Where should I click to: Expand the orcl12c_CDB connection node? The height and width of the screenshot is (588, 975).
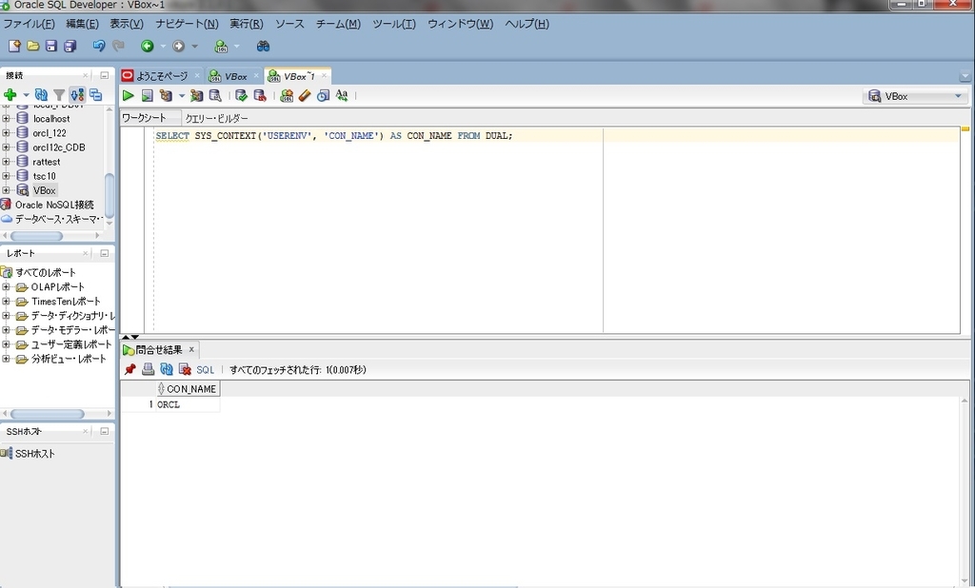(6, 147)
